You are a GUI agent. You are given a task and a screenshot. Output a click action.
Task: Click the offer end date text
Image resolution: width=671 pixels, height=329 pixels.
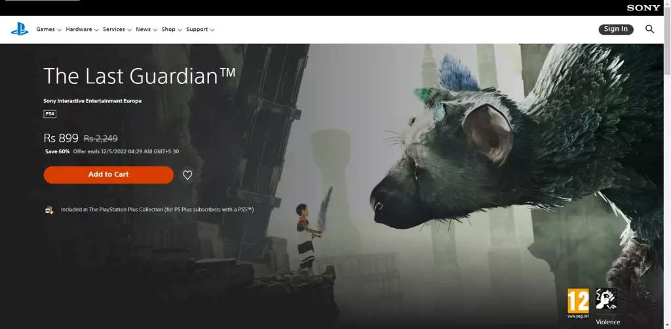(x=126, y=151)
